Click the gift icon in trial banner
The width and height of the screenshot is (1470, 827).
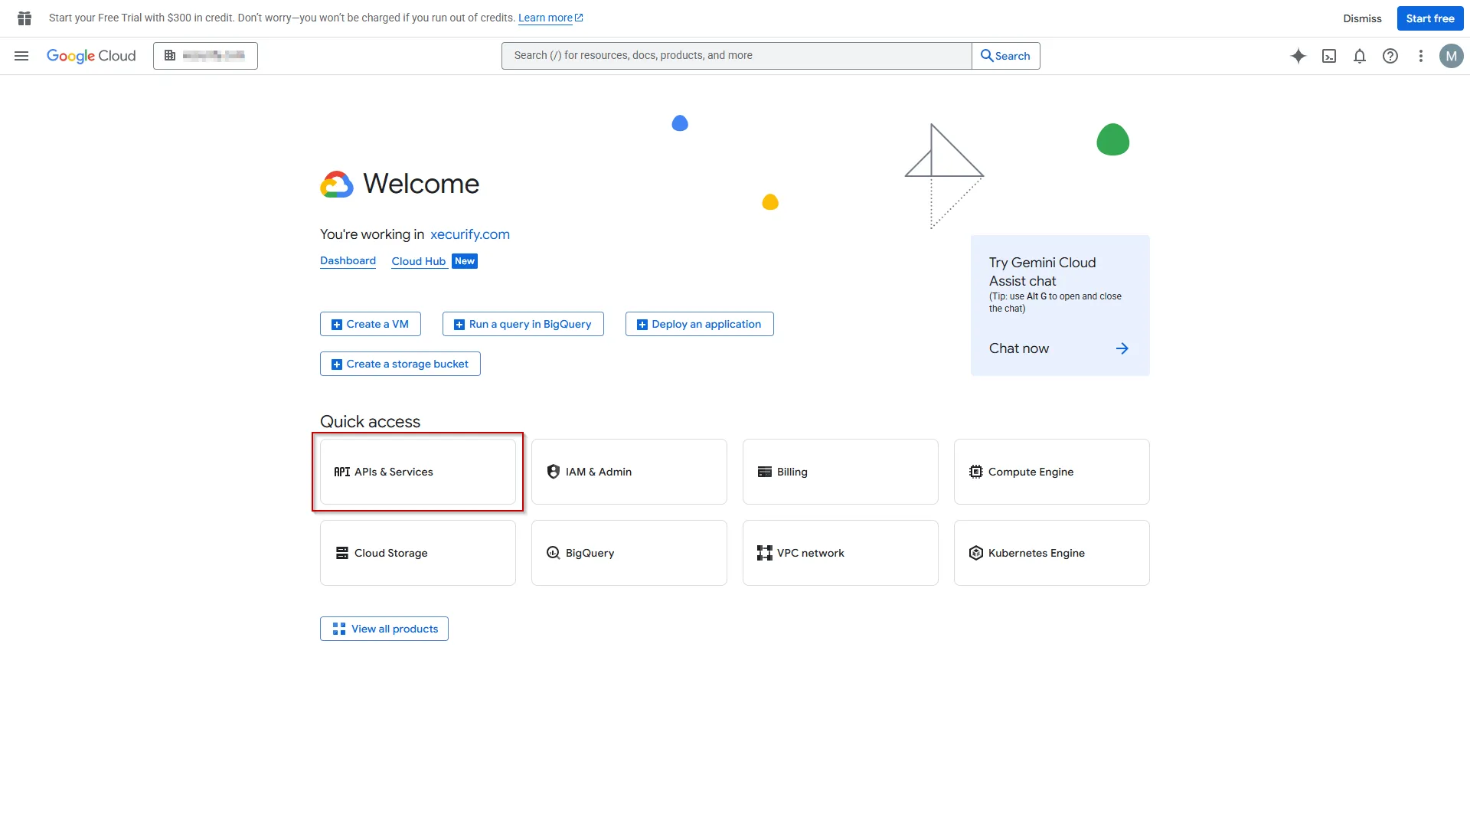pos(24,18)
